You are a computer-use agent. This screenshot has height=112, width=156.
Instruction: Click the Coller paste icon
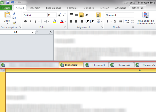[x=7, y=15]
